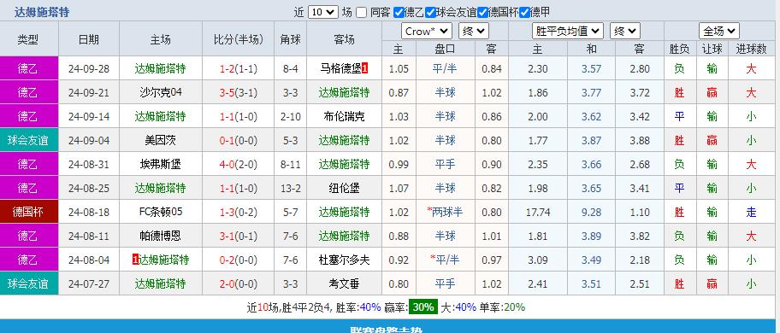The image size is (780, 333).
Task: Click the 胜负 column header
Action: (679, 49)
